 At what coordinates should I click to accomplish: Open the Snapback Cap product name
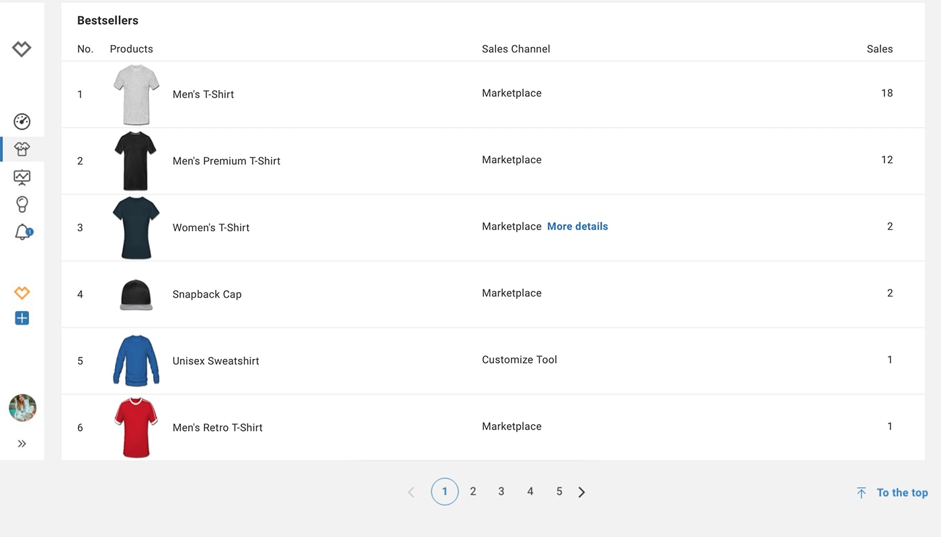(x=207, y=294)
